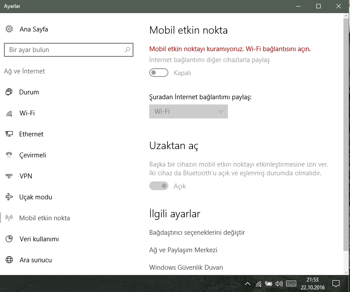The image size is (350, 292).
Task: Minimize the Ayarlar window
Action: coord(298,6)
